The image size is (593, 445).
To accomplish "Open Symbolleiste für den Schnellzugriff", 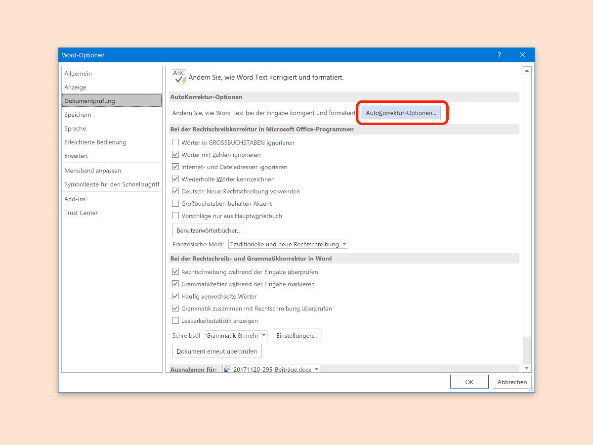I will pos(112,184).
